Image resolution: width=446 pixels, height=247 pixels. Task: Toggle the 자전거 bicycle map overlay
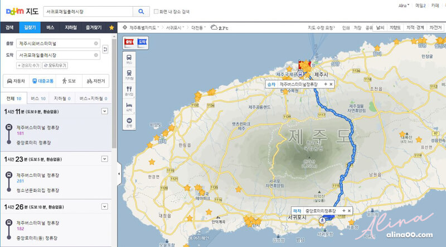[x=435, y=28]
